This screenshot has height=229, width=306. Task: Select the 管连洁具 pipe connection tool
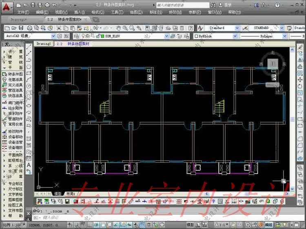16,90
